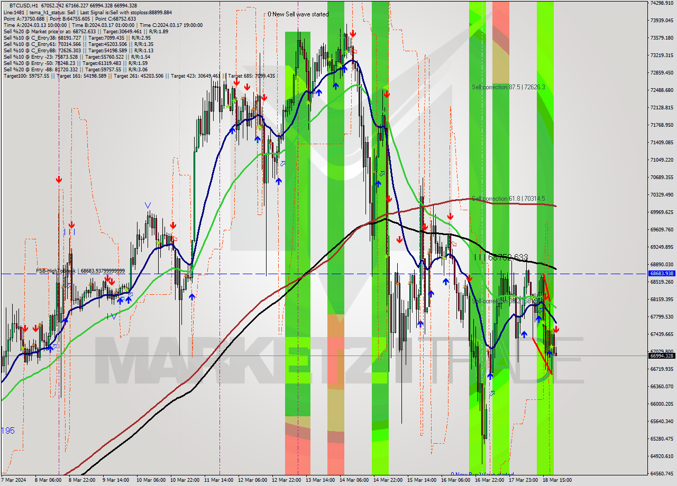Screen dimensions: 677x486
Task: Select the 'I I I 68752.633' price label
Action: [x=501, y=257]
